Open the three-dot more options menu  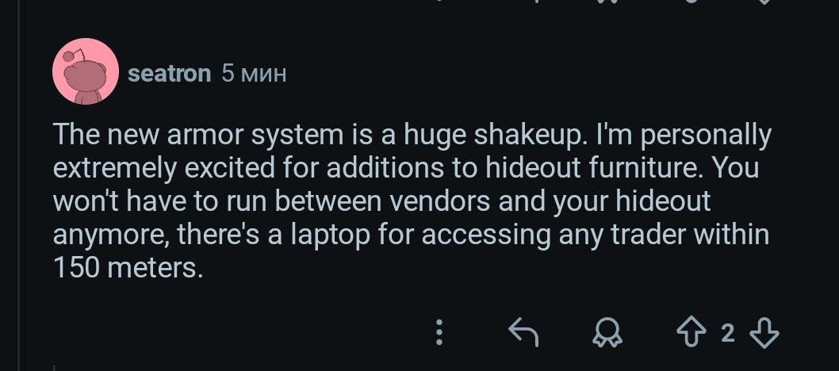pos(439,333)
